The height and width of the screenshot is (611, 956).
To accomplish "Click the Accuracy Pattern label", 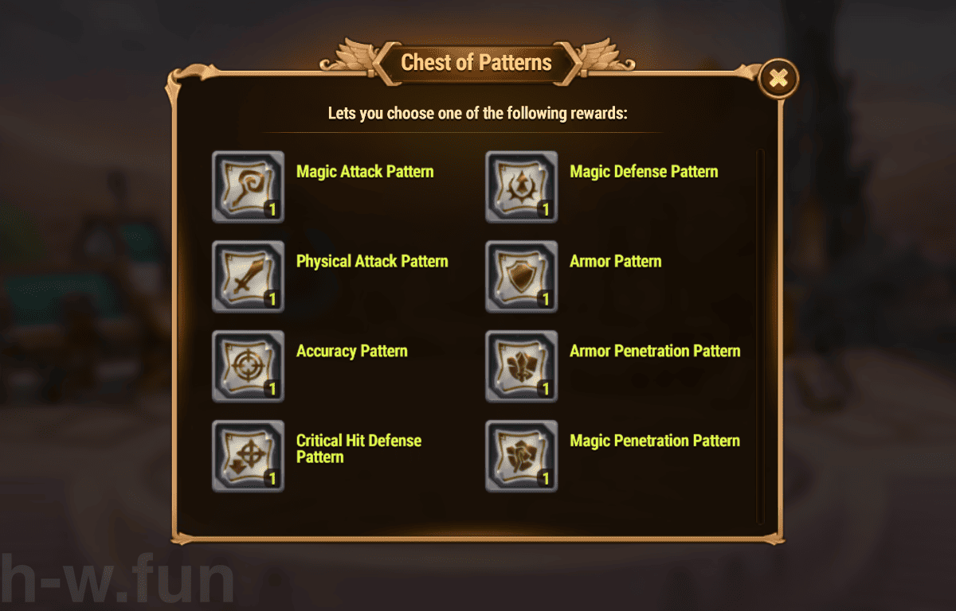I will pyautogui.click(x=351, y=351).
